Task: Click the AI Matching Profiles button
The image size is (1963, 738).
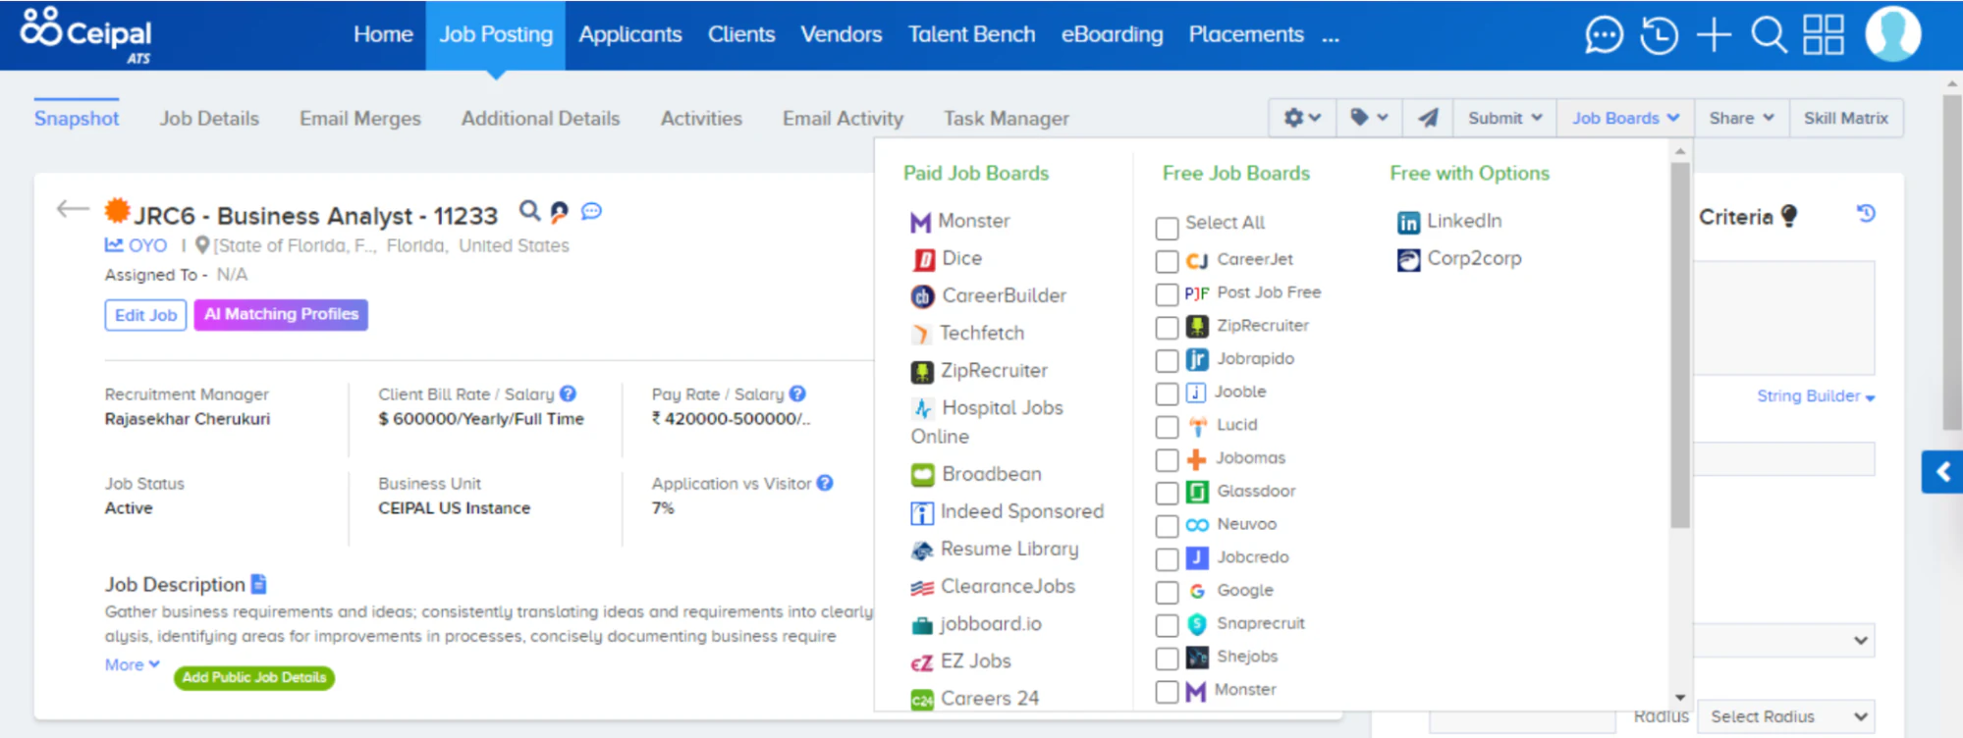Action: coord(281,314)
